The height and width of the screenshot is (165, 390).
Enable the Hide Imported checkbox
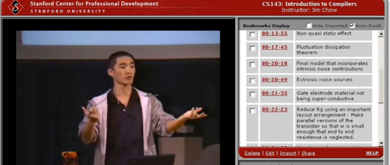pyautogui.click(x=309, y=25)
